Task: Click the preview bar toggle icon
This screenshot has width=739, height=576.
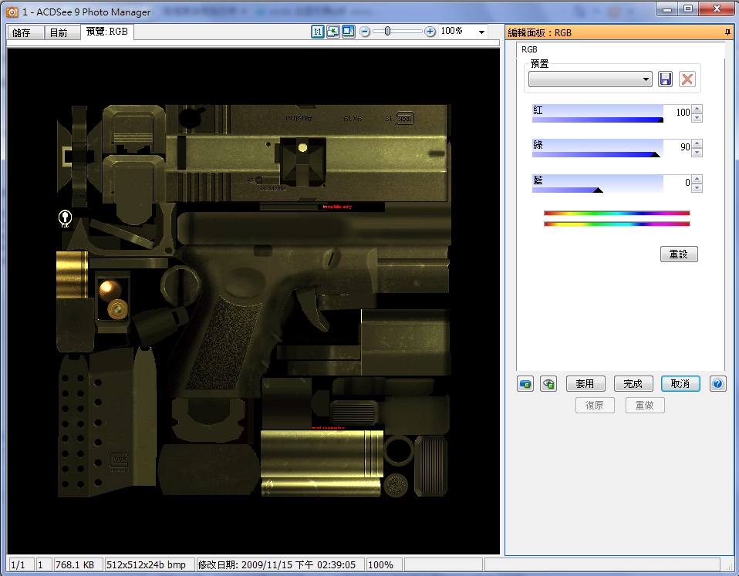Action: (x=525, y=384)
